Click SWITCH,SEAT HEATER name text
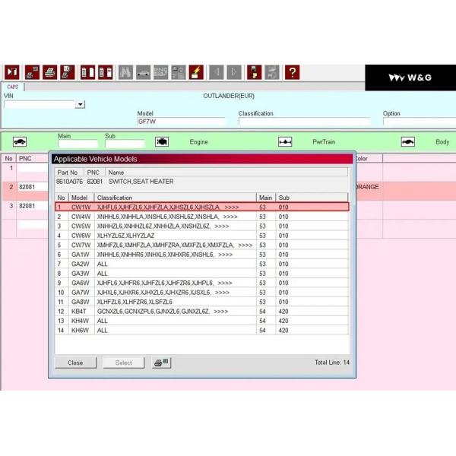The height and width of the screenshot is (456, 456). [141, 182]
